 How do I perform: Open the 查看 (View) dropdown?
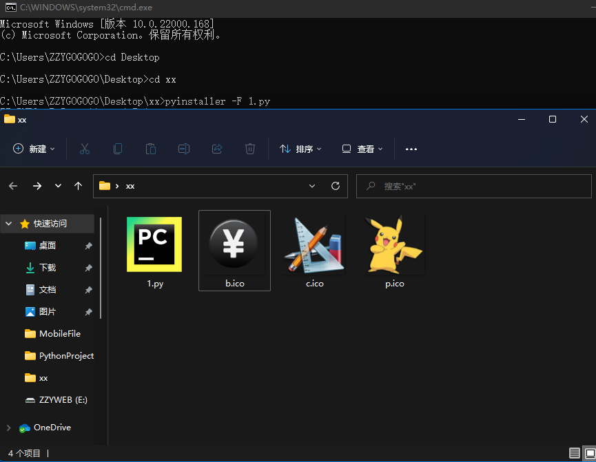[362, 149]
